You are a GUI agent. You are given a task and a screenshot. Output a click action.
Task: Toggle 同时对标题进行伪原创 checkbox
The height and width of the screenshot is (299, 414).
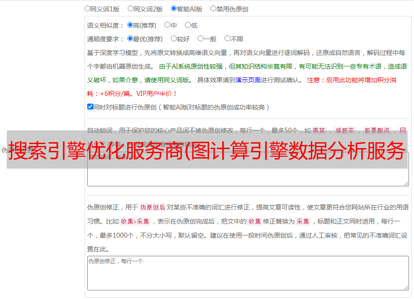tap(90, 107)
